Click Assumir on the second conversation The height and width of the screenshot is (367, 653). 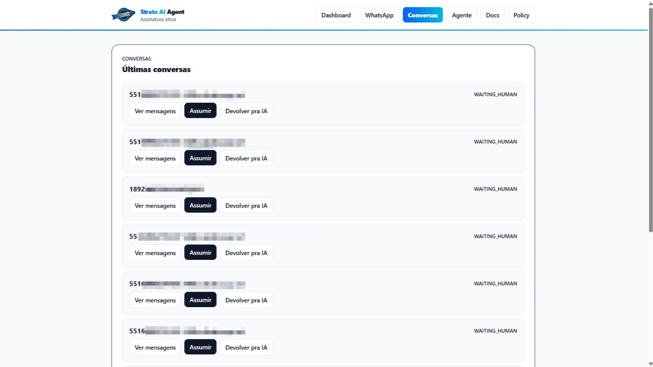tap(200, 158)
